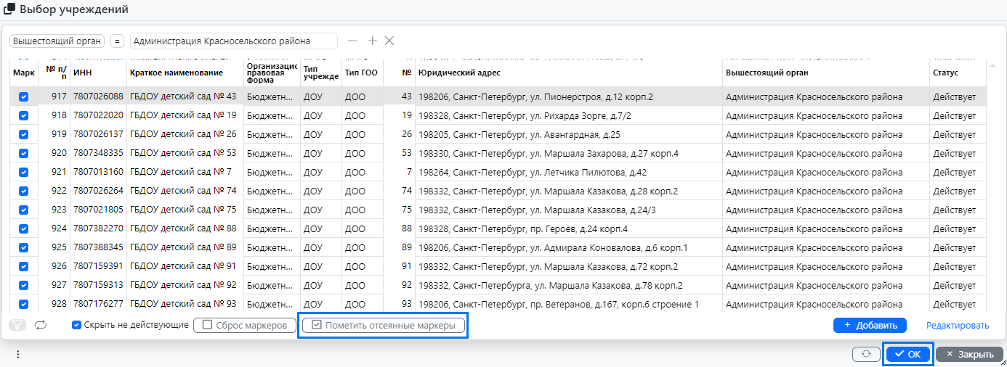
Task: Open the "Вышестоящий орган" filter field dropdown
Action: 57,41
